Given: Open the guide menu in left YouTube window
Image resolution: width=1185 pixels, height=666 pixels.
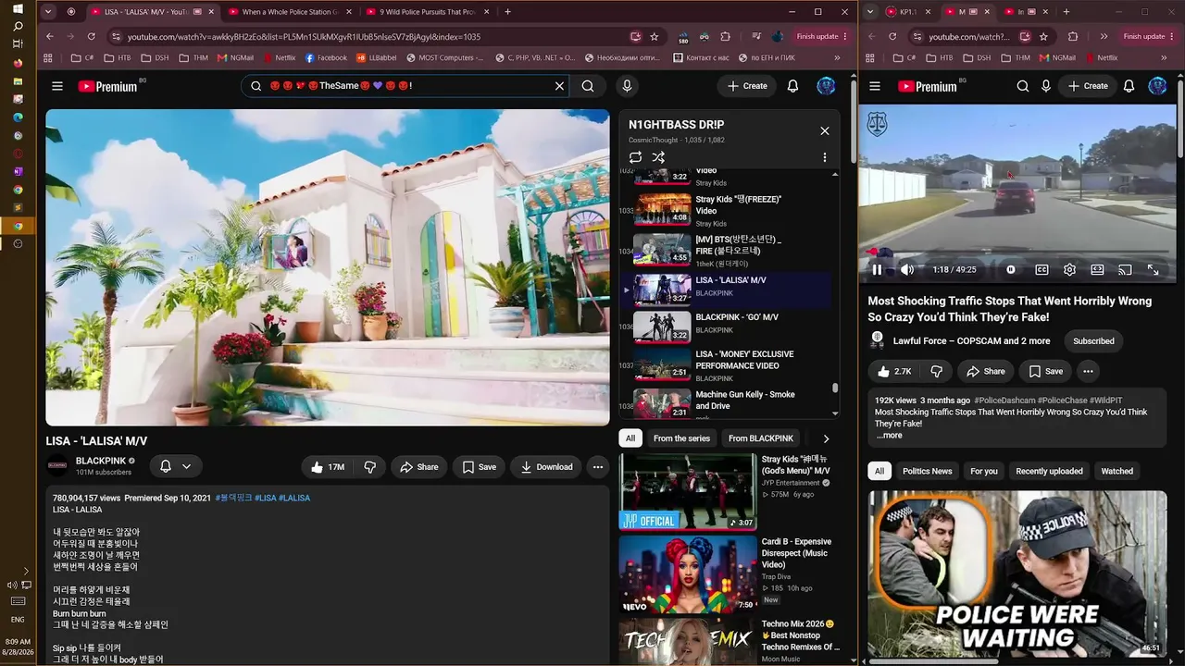Looking at the screenshot, I should tap(57, 86).
